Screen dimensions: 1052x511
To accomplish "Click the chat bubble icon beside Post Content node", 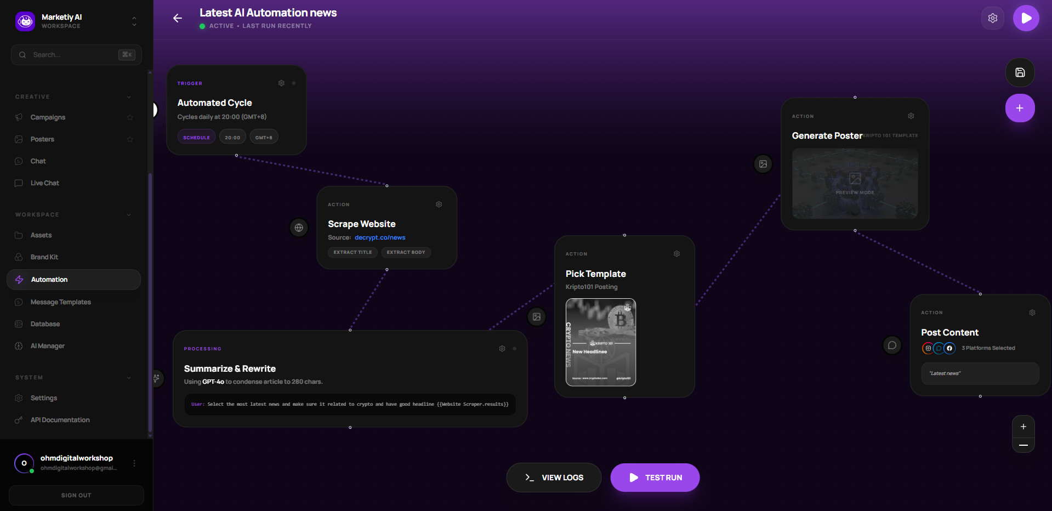I will [892, 345].
